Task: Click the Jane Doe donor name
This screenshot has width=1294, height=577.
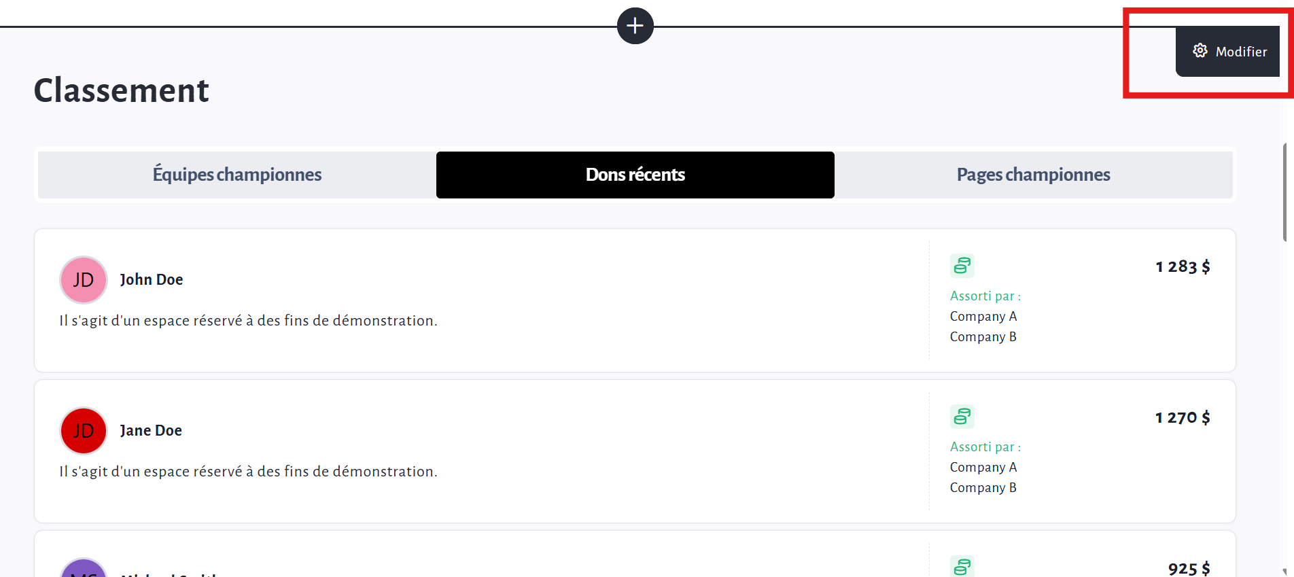Action: (151, 430)
